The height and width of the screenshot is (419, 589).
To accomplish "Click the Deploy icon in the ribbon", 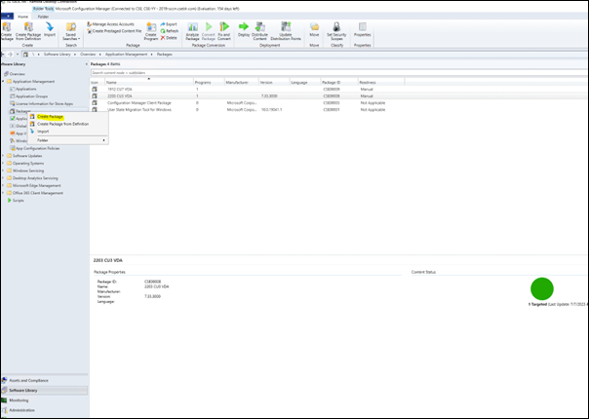I will tap(244, 28).
